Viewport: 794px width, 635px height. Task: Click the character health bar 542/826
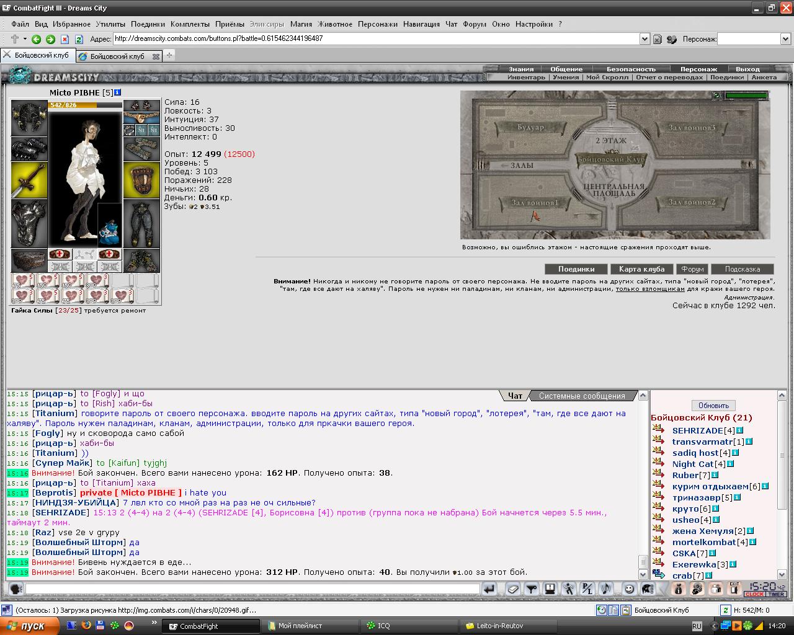point(85,105)
